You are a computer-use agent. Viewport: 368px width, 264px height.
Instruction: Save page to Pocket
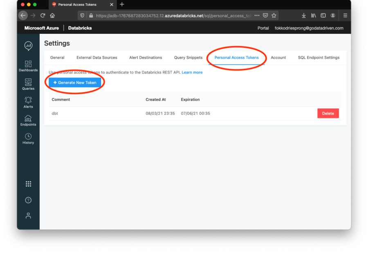[265, 16]
